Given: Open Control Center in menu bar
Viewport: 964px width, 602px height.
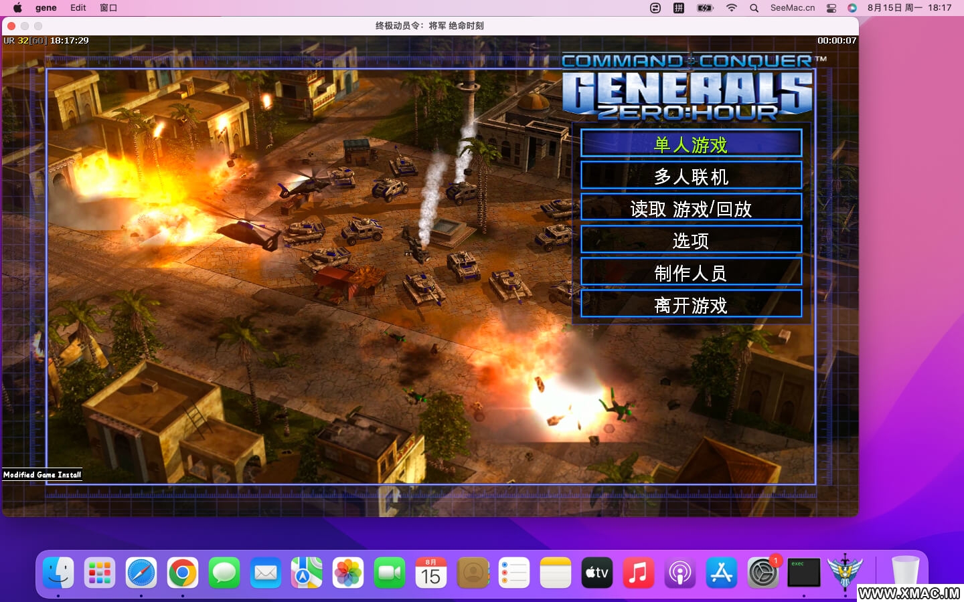Looking at the screenshot, I should point(831,8).
